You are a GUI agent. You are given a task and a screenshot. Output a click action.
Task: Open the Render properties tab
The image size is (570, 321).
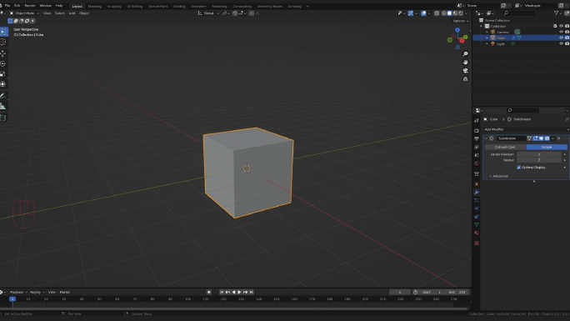click(x=477, y=131)
